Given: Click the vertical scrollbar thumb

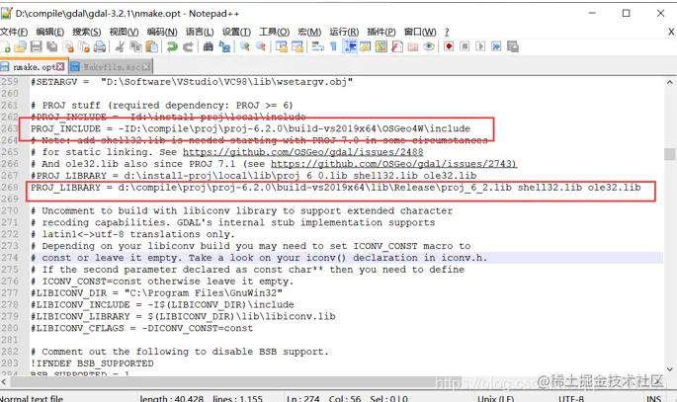Looking at the screenshot, I should (670, 154).
